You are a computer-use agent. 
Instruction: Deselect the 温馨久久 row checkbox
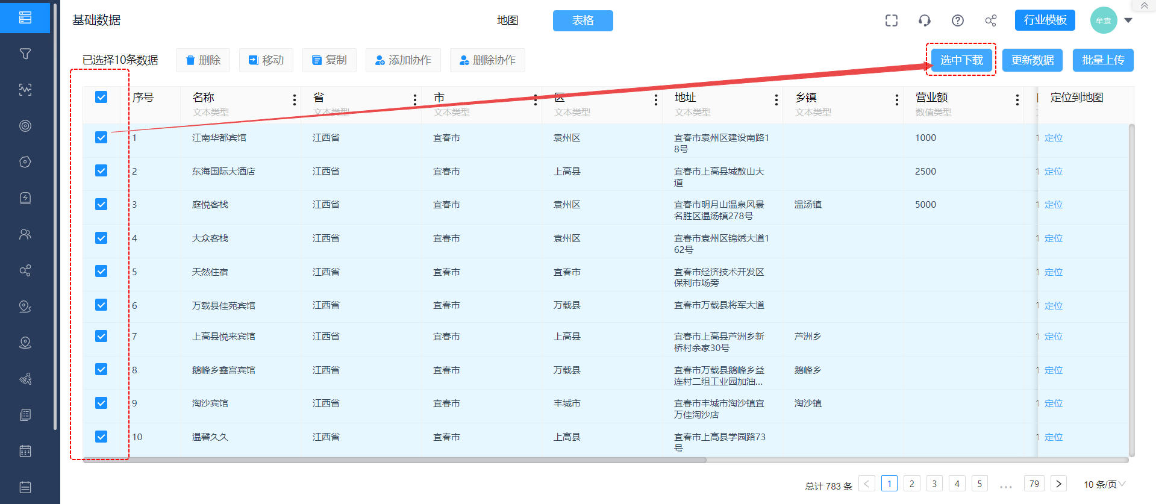coord(101,437)
